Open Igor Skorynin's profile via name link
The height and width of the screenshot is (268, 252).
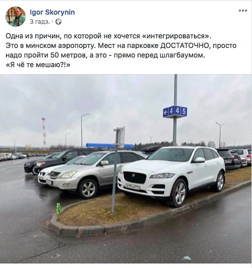click(52, 12)
